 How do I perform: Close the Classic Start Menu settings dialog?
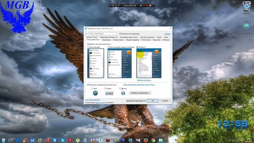point(170,28)
